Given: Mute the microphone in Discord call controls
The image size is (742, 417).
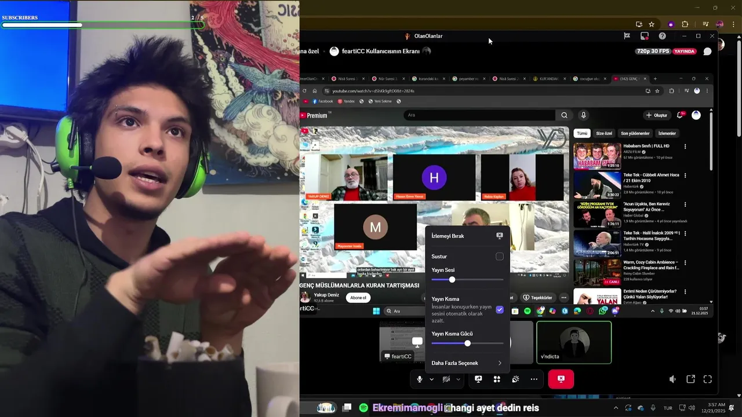Looking at the screenshot, I should 420,379.
